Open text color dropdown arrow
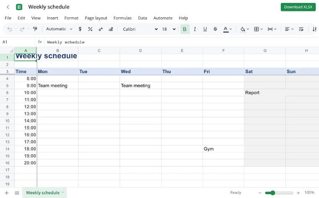This screenshot has height=198, width=319. point(231,29)
